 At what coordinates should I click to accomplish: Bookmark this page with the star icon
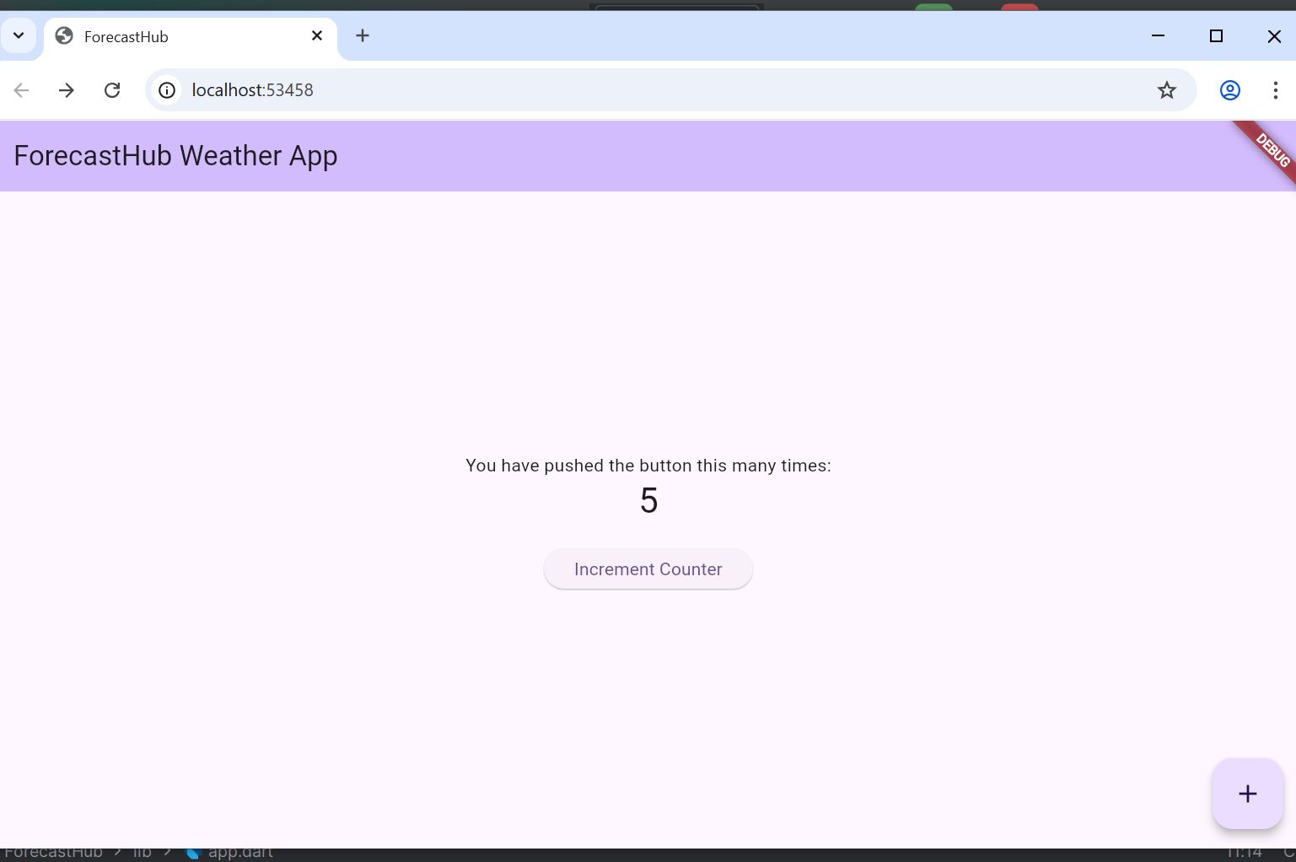tap(1166, 90)
